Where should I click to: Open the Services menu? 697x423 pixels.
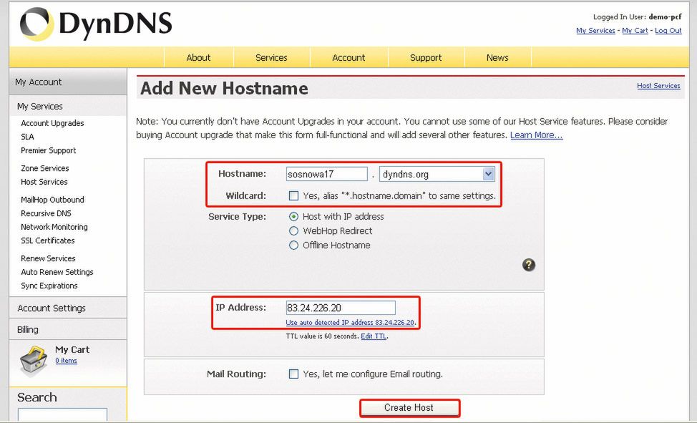click(x=271, y=58)
